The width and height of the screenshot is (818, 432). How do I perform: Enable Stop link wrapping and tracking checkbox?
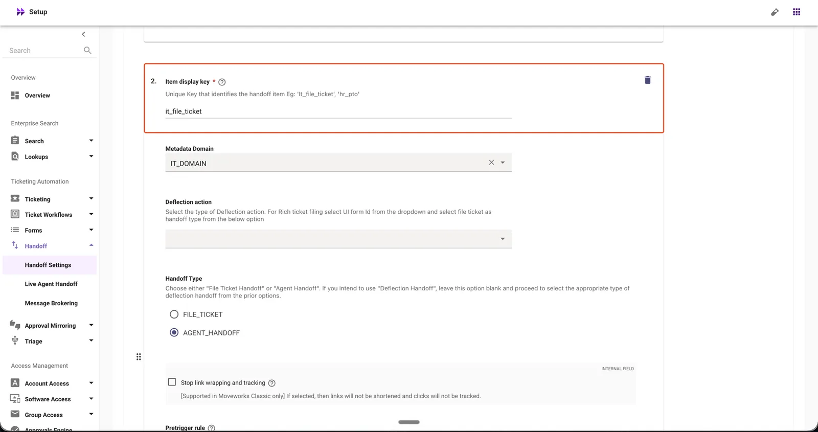(x=172, y=382)
